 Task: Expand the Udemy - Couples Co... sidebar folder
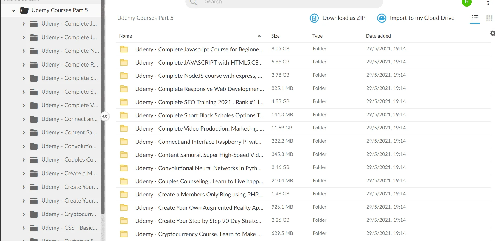[x=24, y=160]
